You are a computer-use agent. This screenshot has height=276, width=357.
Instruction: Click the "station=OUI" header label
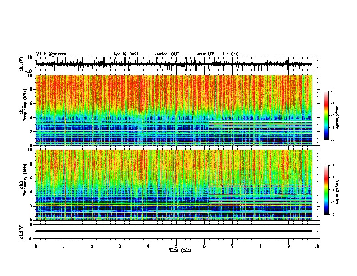[x=167, y=54]
